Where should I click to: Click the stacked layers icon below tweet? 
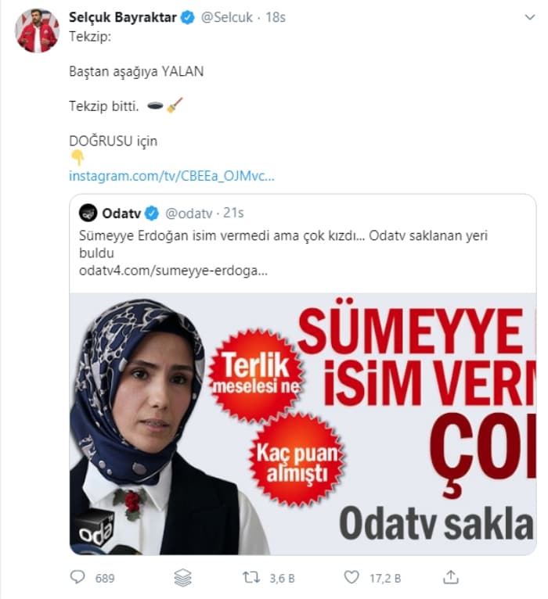coord(182,578)
